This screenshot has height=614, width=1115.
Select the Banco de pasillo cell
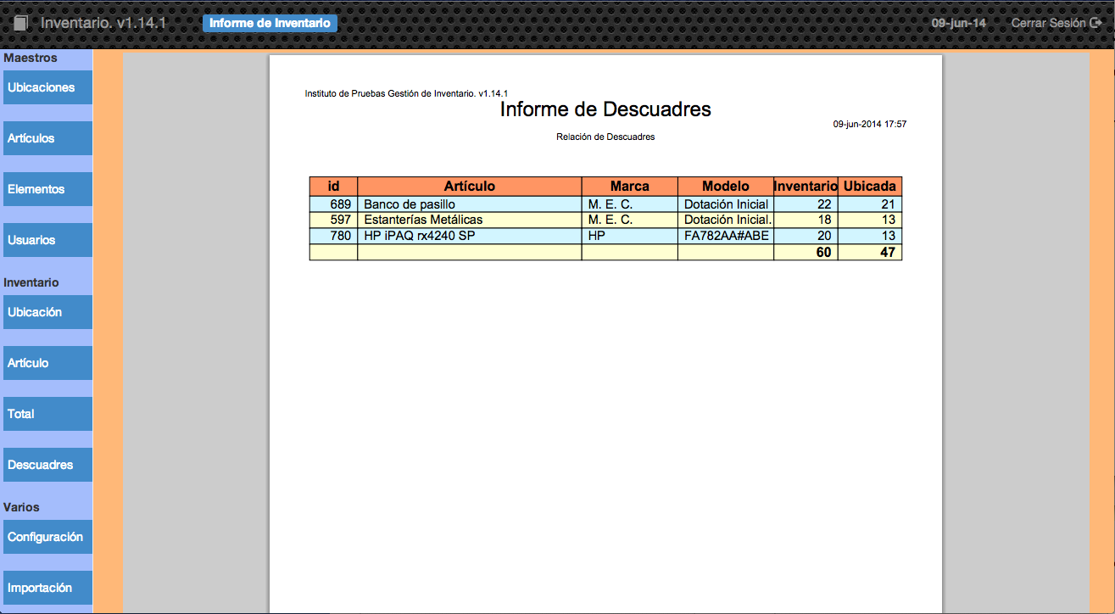tap(470, 204)
